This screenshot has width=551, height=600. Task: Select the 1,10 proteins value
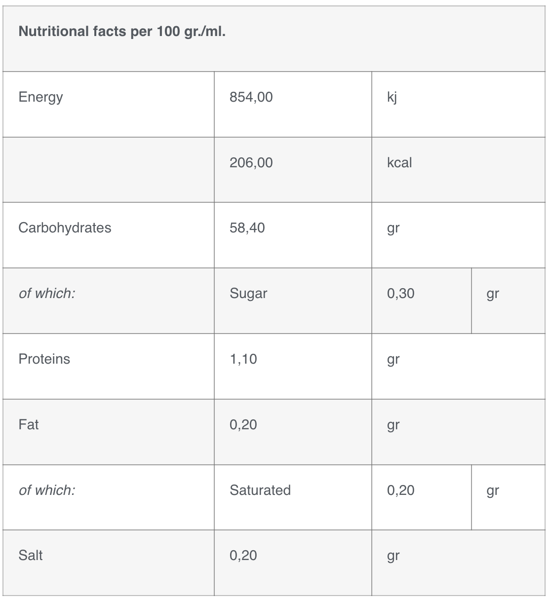[243, 359]
